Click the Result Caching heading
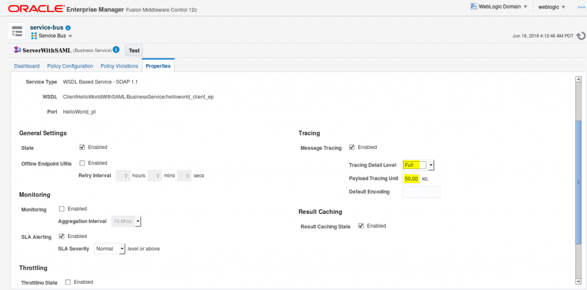The height and width of the screenshot is (290, 587). click(320, 212)
